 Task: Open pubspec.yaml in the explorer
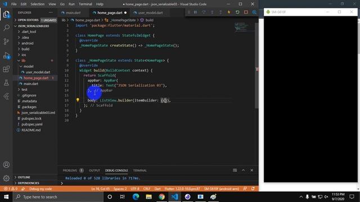[35, 124]
